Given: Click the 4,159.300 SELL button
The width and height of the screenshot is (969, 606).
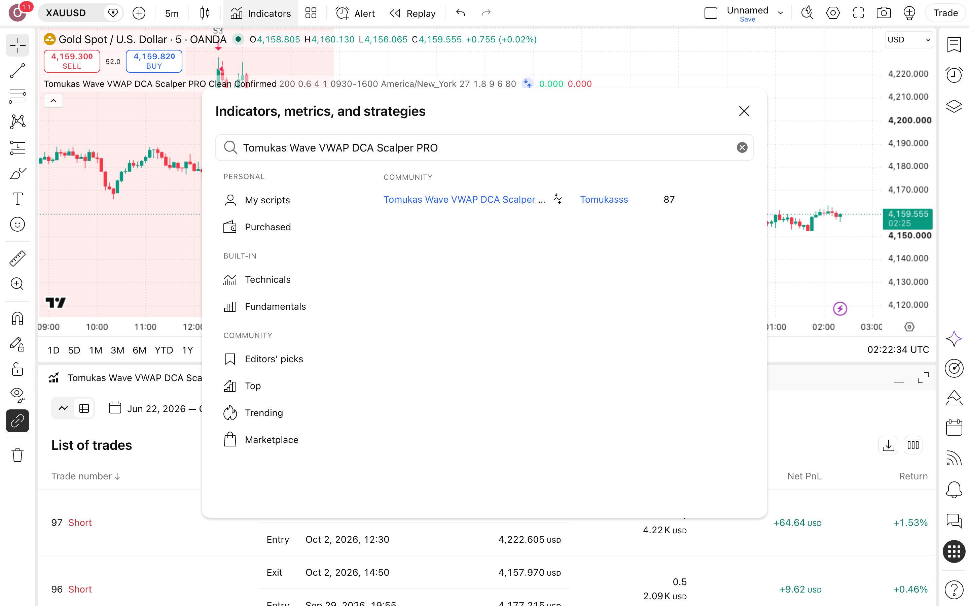Looking at the screenshot, I should point(72,61).
